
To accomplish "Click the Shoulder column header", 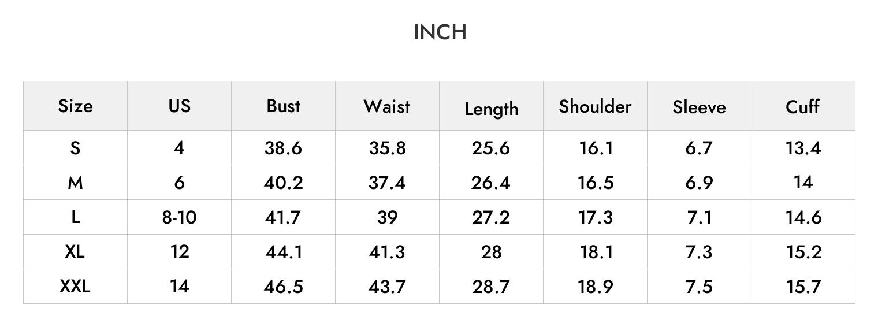I will pyautogui.click(x=595, y=106).
